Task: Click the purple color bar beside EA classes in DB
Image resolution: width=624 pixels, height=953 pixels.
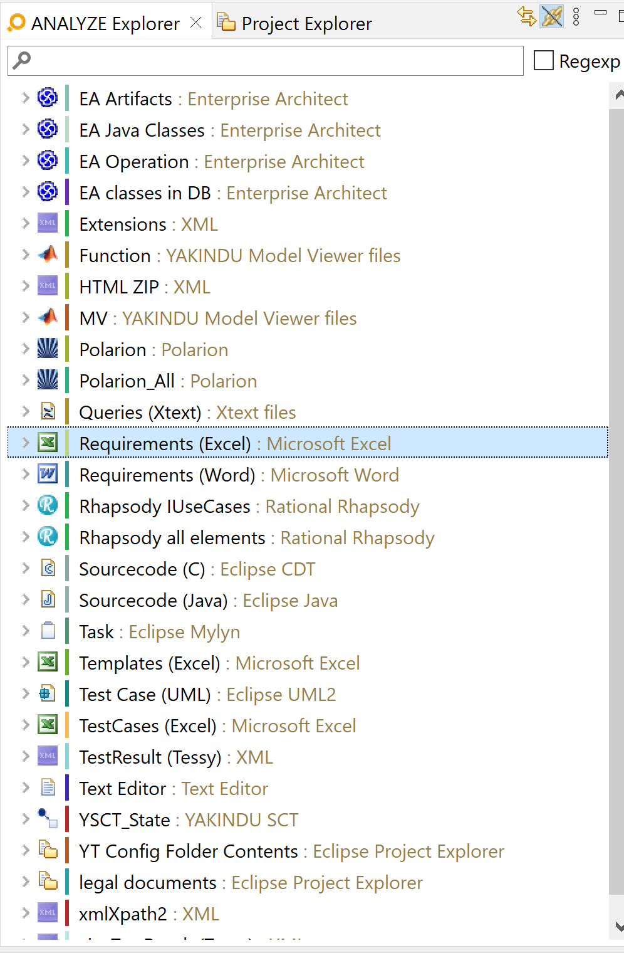Action: tap(66, 192)
